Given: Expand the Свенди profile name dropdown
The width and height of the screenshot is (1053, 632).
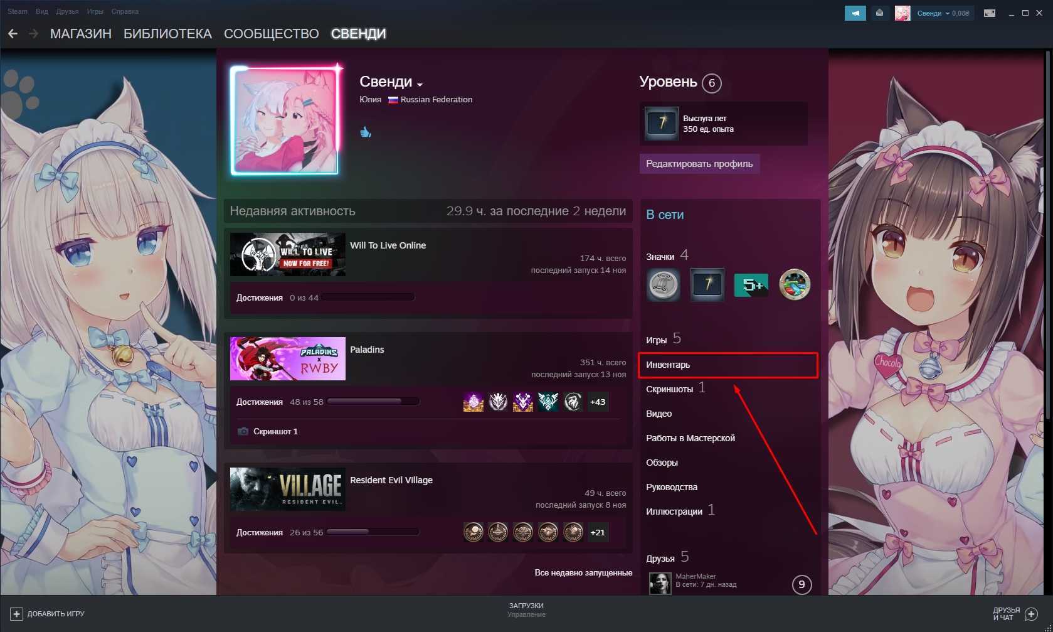Looking at the screenshot, I should tap(420, 84).
